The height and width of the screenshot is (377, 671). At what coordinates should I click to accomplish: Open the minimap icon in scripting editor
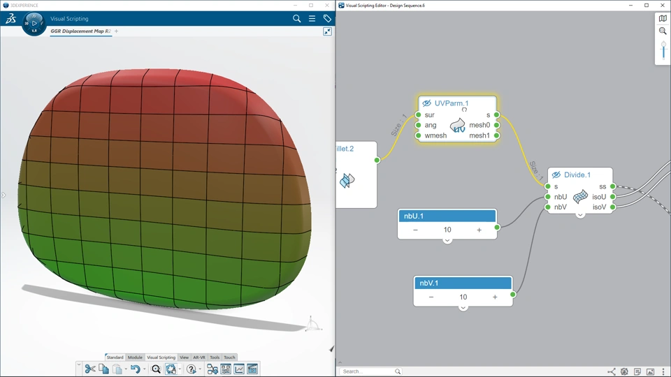[663, 18]
